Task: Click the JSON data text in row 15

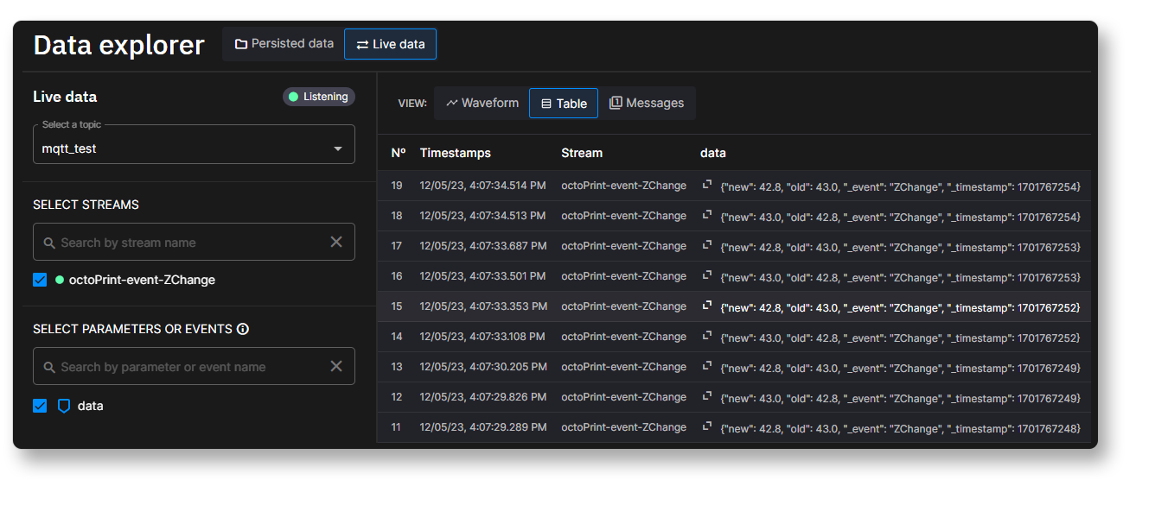Action: coord(900,308)
